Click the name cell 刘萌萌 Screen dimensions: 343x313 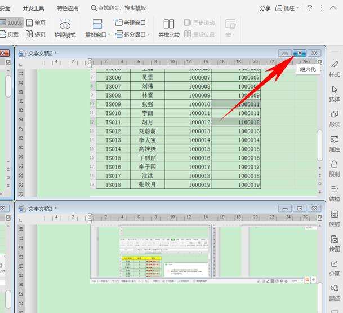[x=147, y=131]
